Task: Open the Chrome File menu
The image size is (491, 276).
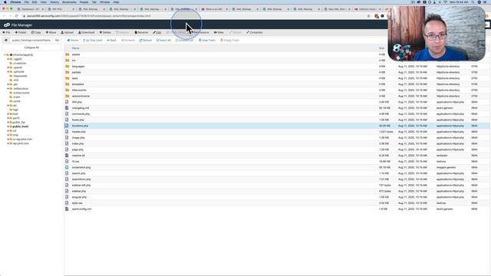Action: (x=27, y=2)
